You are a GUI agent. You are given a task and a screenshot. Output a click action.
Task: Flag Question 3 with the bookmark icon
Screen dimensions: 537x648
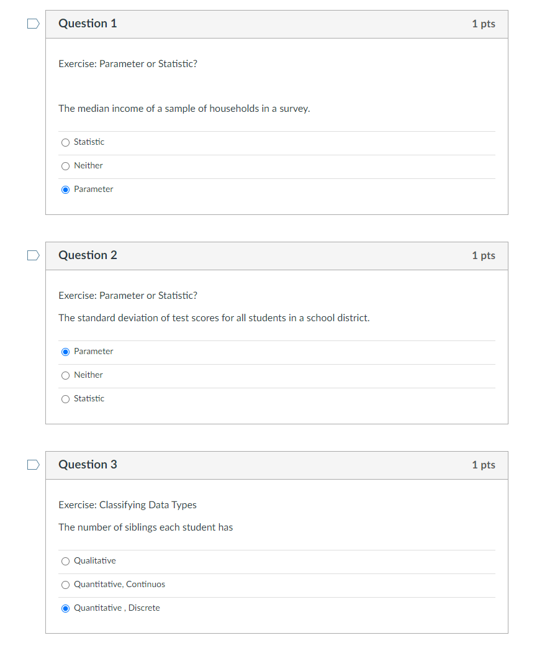tap(33, 465)
